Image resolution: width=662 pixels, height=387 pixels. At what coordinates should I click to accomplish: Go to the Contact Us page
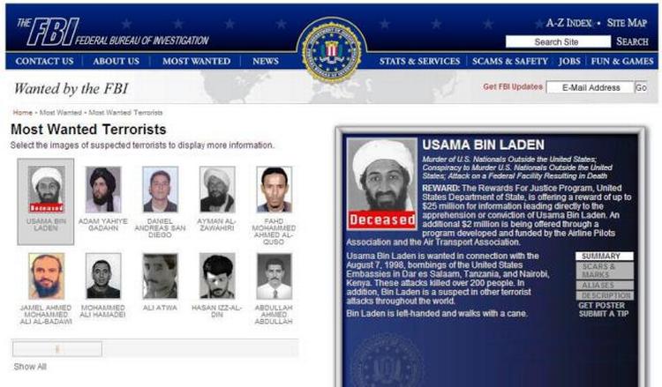(x=44, y=61)
